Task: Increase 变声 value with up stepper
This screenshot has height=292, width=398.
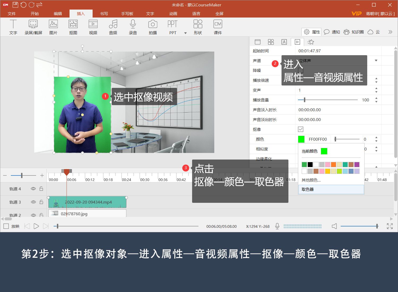Action: click(376, 88)
